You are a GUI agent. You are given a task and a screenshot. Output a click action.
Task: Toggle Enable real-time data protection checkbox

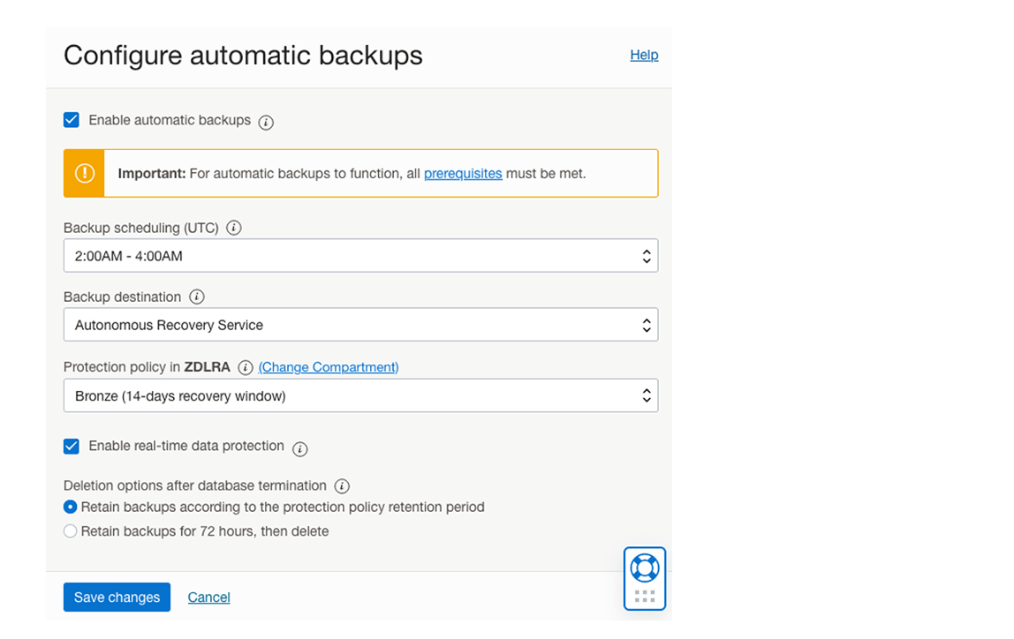pos(72,446)
